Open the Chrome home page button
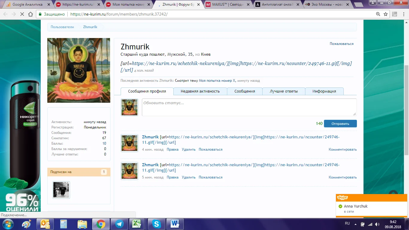This screenshot has width=409, height=230. [31, 14]
